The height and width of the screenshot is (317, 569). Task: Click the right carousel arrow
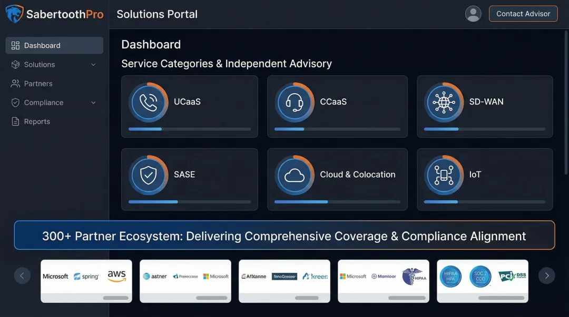point(547,275)
